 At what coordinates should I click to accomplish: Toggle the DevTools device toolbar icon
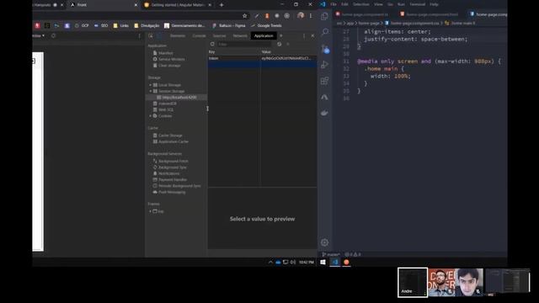[159, 35]
